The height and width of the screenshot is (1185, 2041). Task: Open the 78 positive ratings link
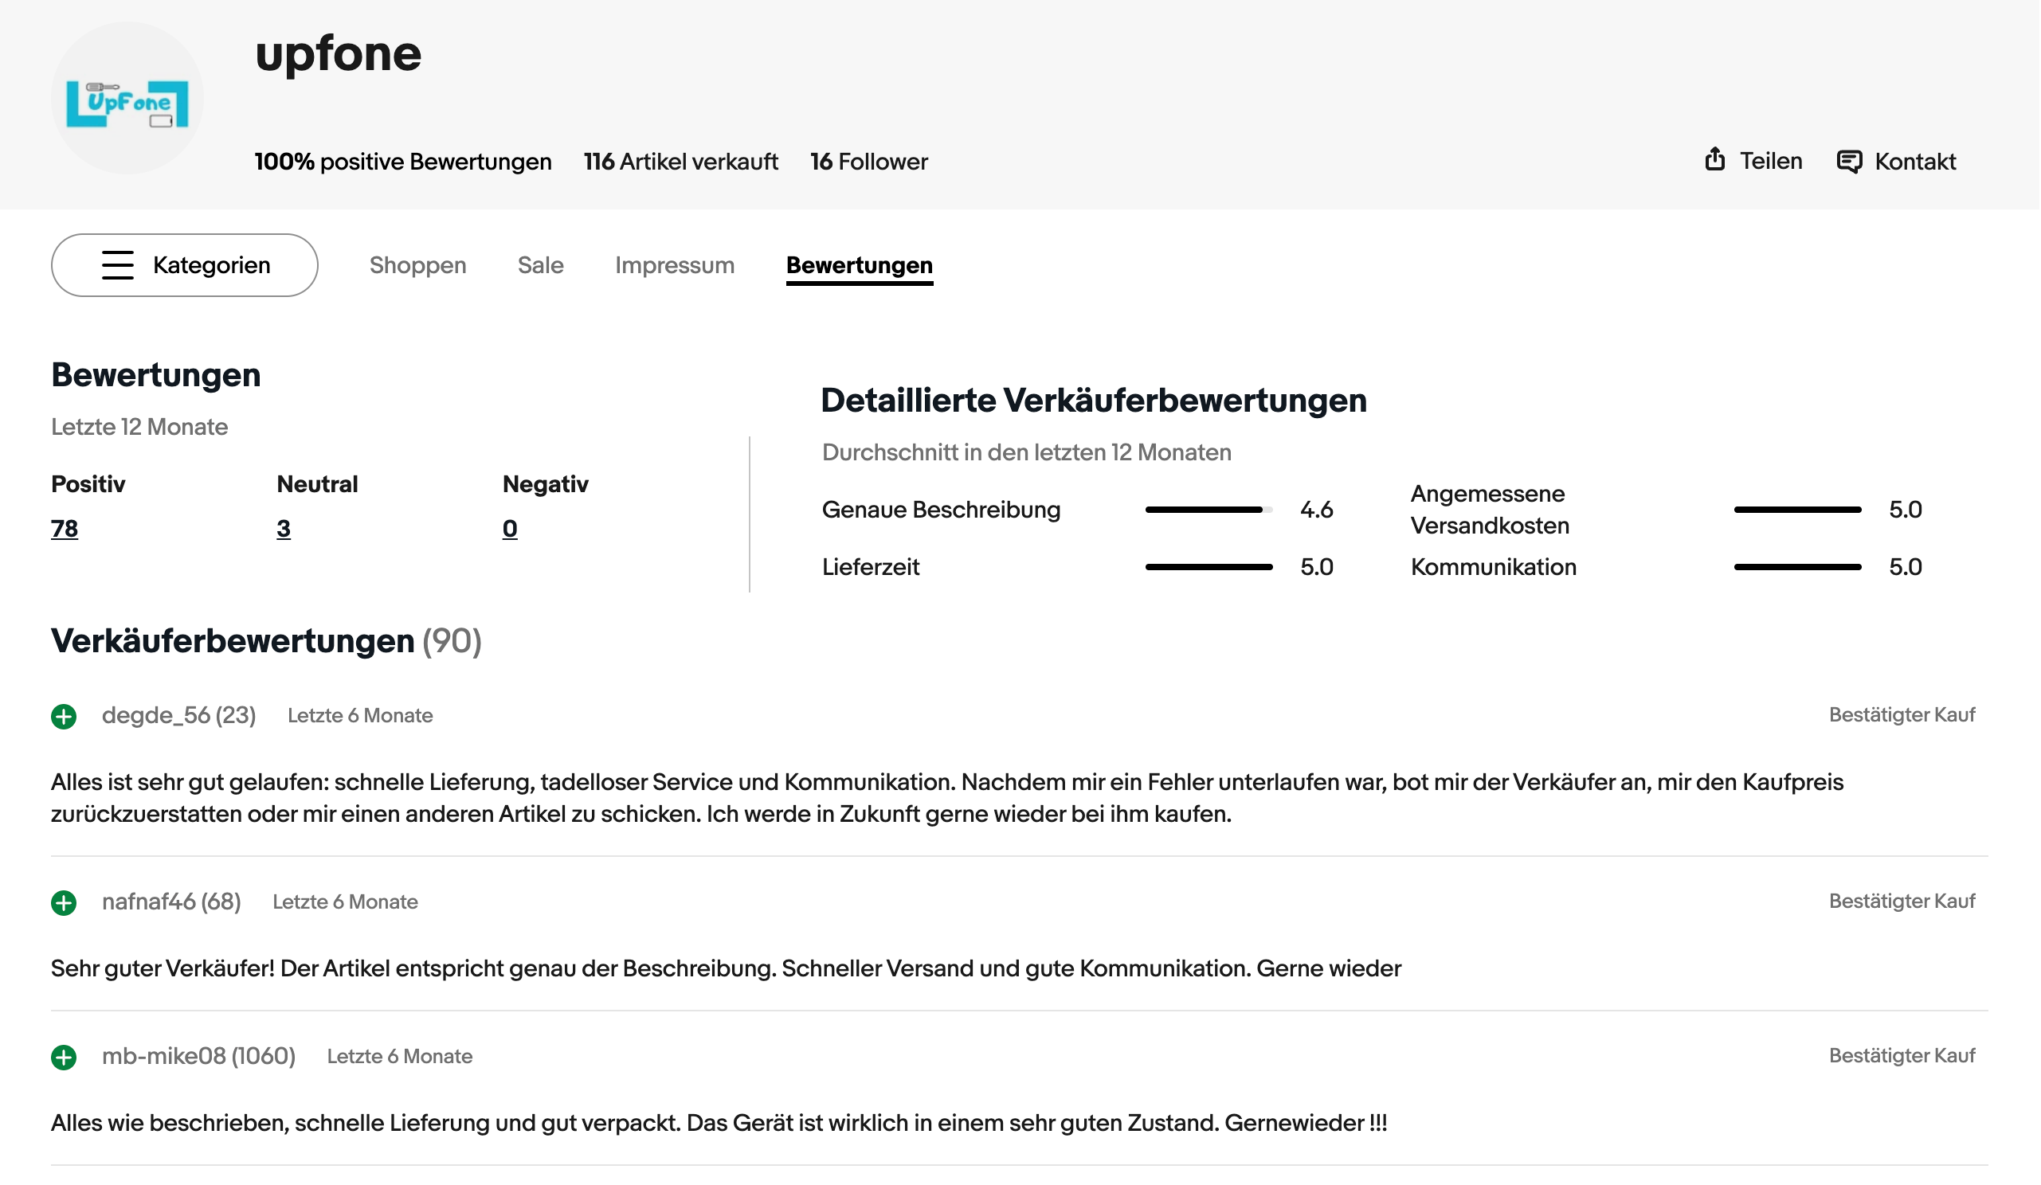(x=65, y=529)
